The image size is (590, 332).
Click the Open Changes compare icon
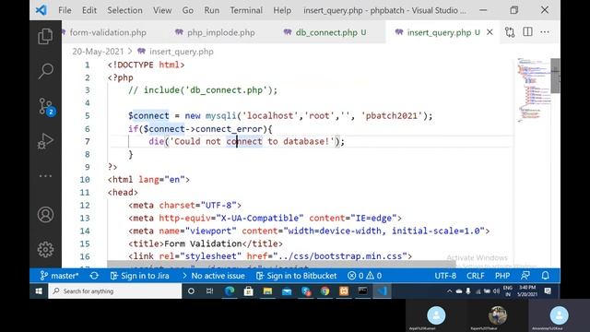coord(510,32)
